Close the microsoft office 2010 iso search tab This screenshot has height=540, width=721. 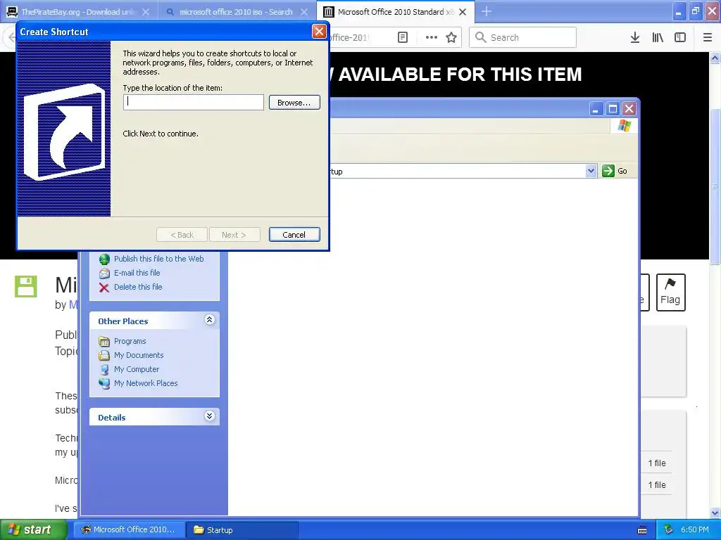304,12
